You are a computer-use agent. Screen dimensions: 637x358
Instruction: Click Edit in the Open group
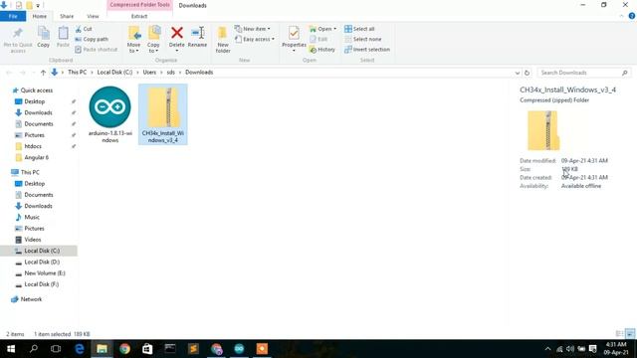click(318, 39)
